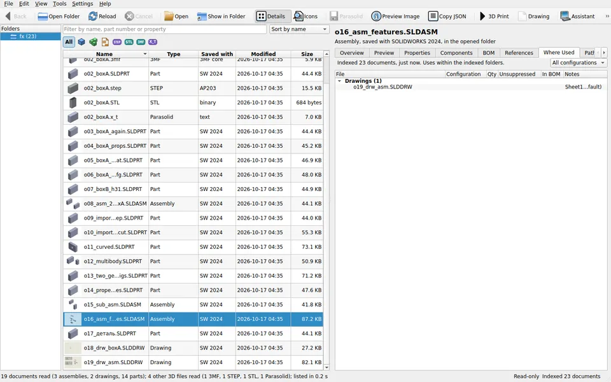Viewport: 611px width, 382px height.
Task: Switch to the References tab
Action: [x=519, y=53]
